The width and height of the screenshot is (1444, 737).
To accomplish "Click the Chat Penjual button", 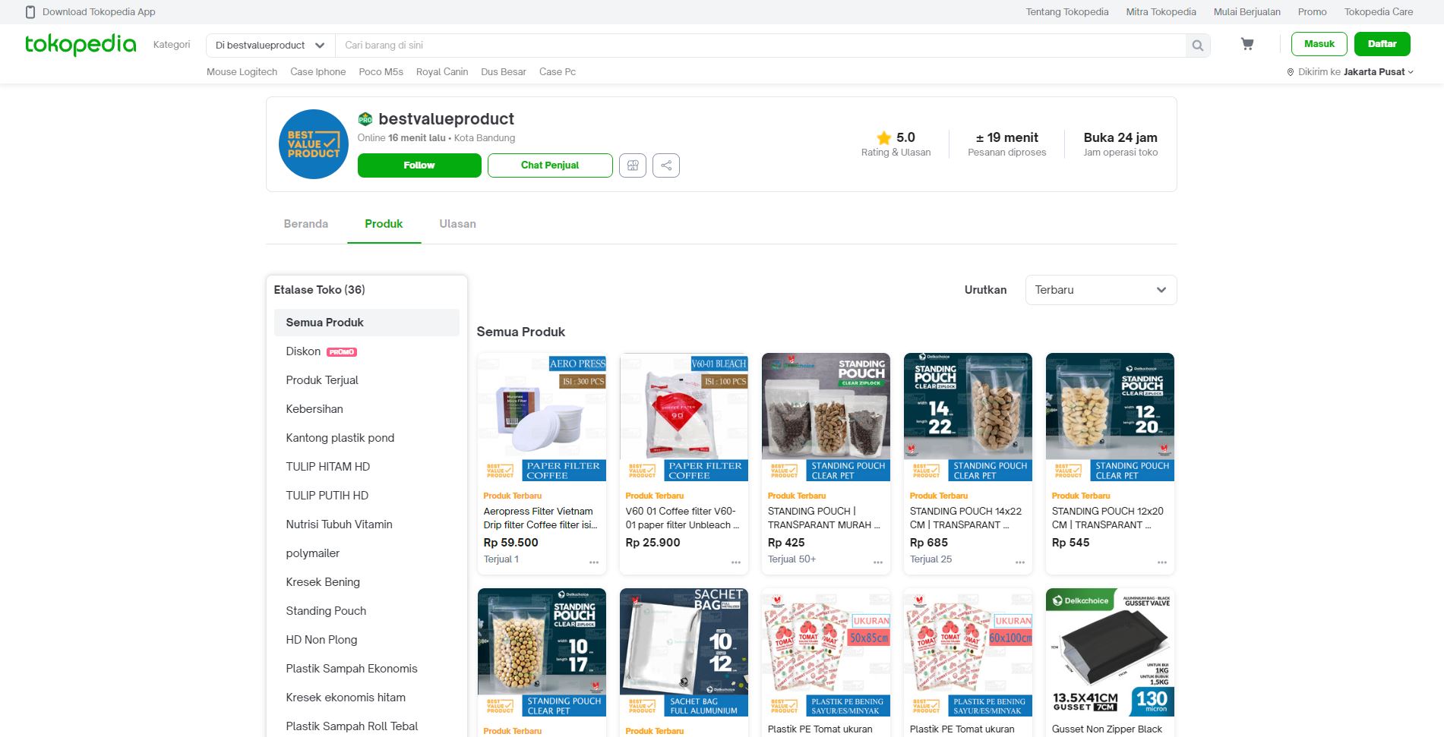I will (x=550, y=165).
